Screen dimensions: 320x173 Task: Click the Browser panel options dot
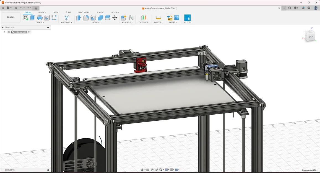[x=48, y=27]
